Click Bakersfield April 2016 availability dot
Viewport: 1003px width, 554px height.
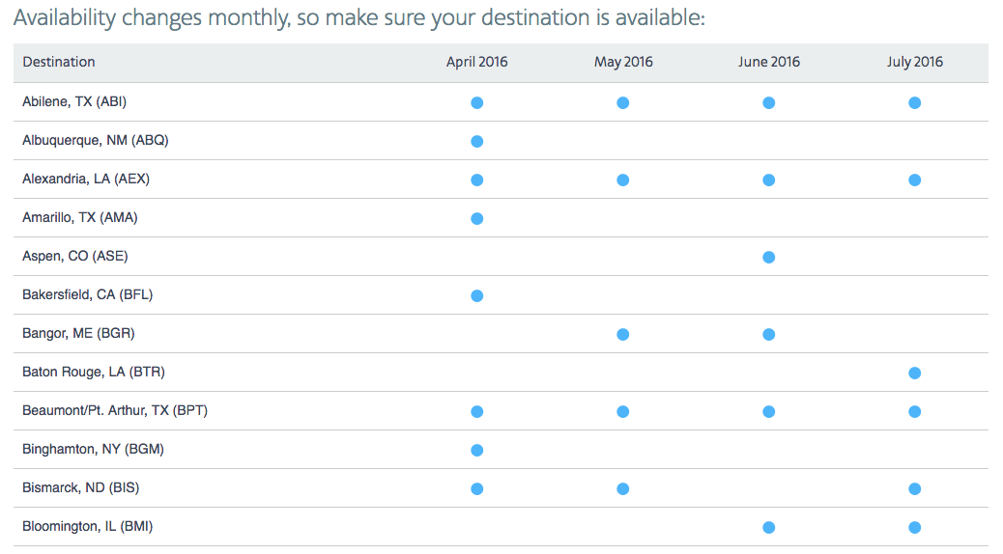click(x=476, y=295)
